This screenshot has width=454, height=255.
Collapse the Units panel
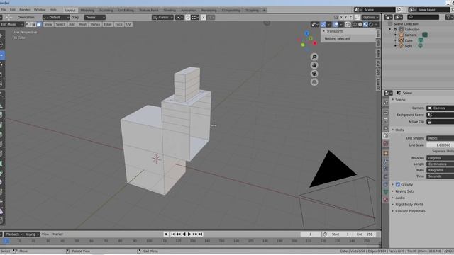(x=399, y=130)
